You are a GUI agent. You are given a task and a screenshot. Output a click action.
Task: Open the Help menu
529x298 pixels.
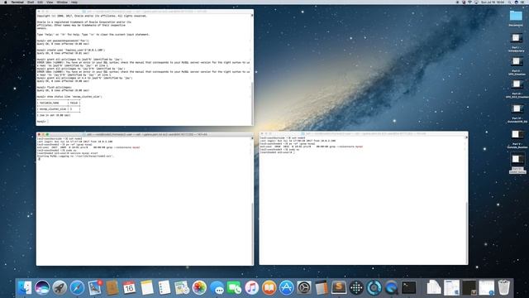point(74,2)
